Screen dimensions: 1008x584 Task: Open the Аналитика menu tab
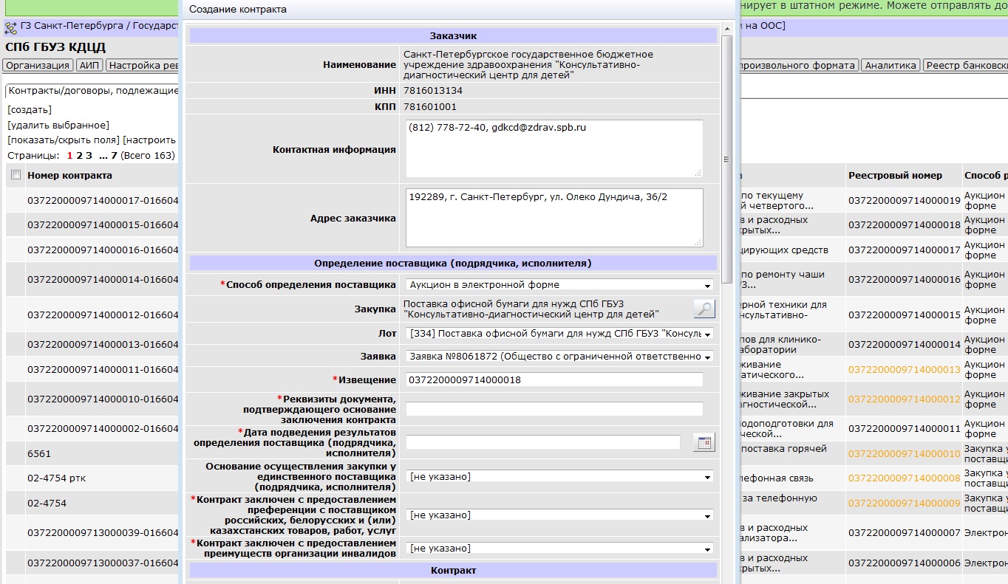coord(890,65)
